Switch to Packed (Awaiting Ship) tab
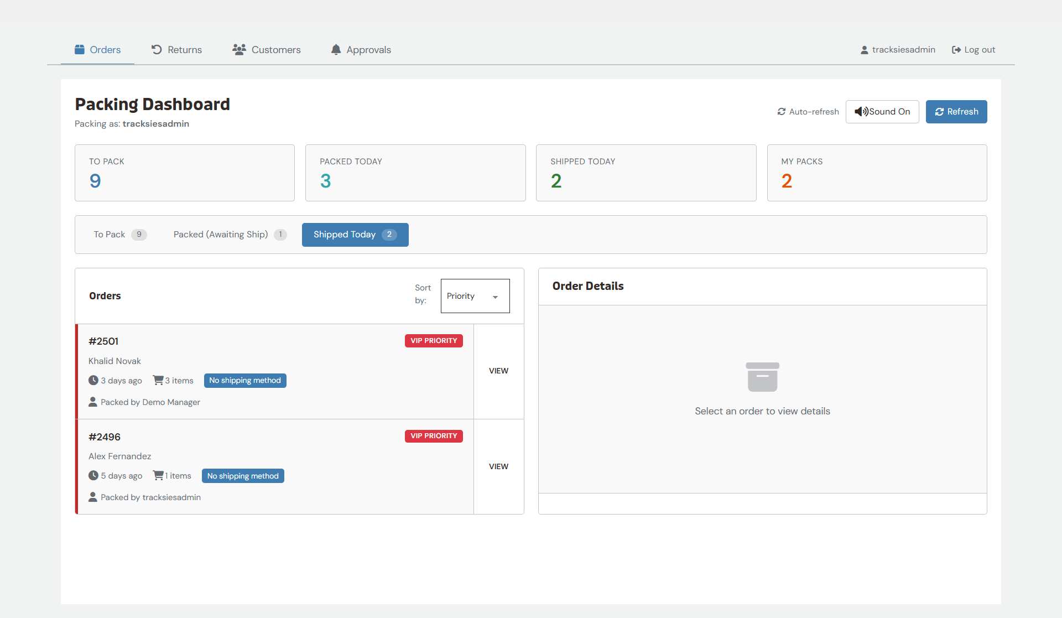Image resolution: width=1062 pixels, height=618 pixels. [230, 235]
